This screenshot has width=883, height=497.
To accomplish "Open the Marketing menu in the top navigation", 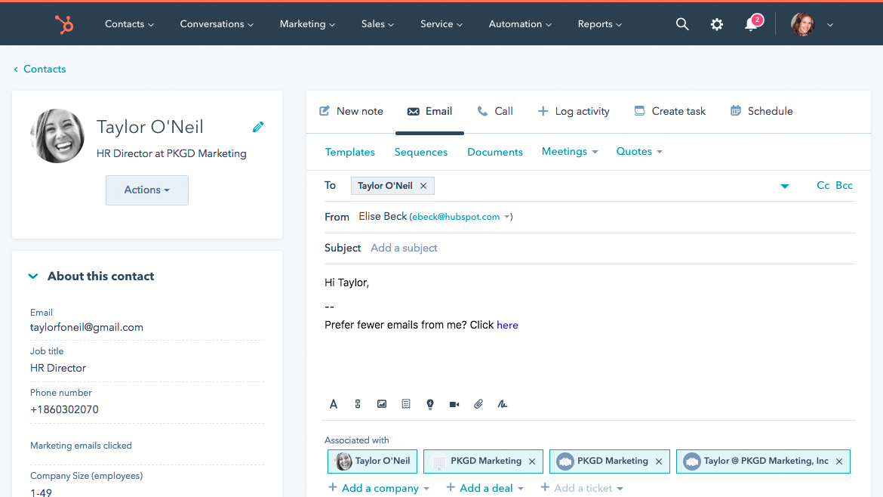I will click(x=306, y=23).
